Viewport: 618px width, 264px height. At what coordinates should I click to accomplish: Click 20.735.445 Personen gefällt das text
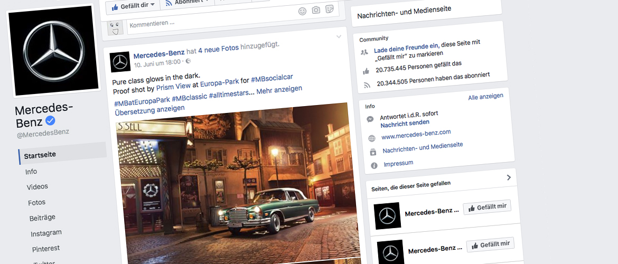[418, 66]
